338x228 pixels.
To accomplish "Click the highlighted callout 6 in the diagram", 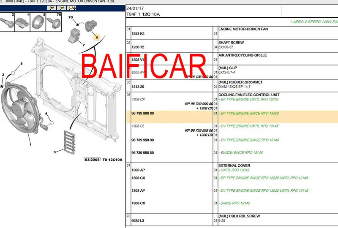I will pyautogui.click(x=97, y=37).
